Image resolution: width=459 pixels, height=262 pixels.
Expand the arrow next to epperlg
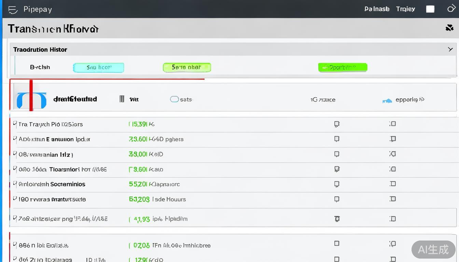[422, 100]
